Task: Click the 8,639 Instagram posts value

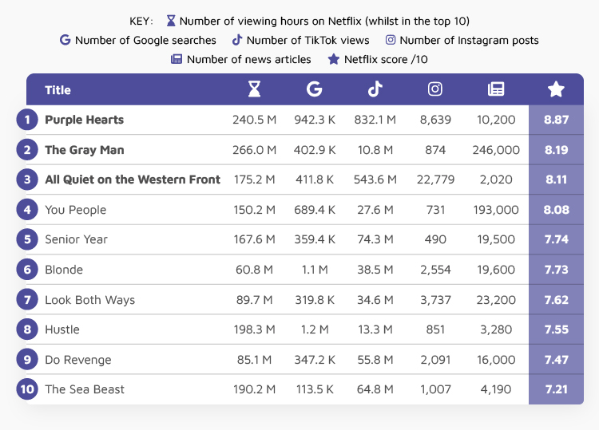Action: coord(435,120)
